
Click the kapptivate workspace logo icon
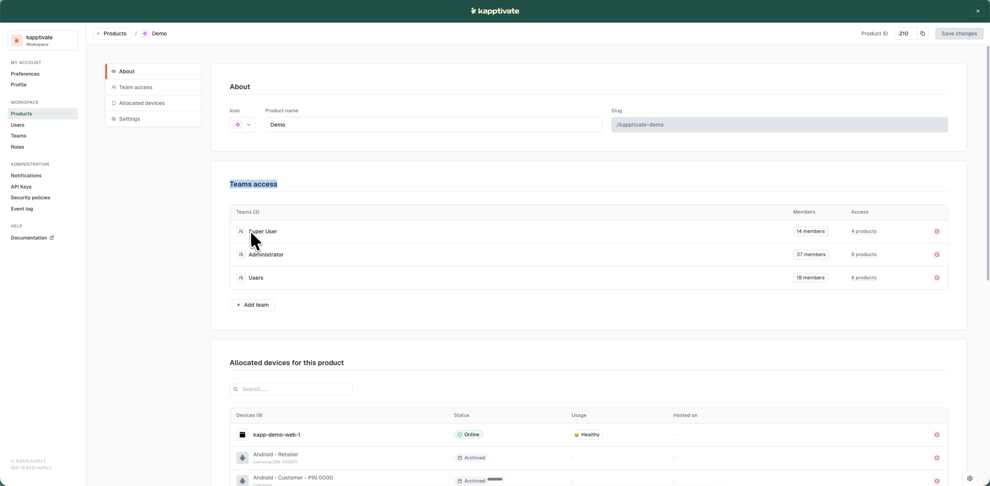click(17, 40)
